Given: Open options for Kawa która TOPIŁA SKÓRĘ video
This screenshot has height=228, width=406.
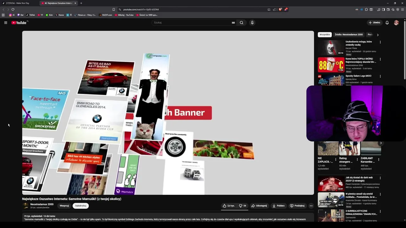Looking at the screenshot, I should tap(380, 59).
